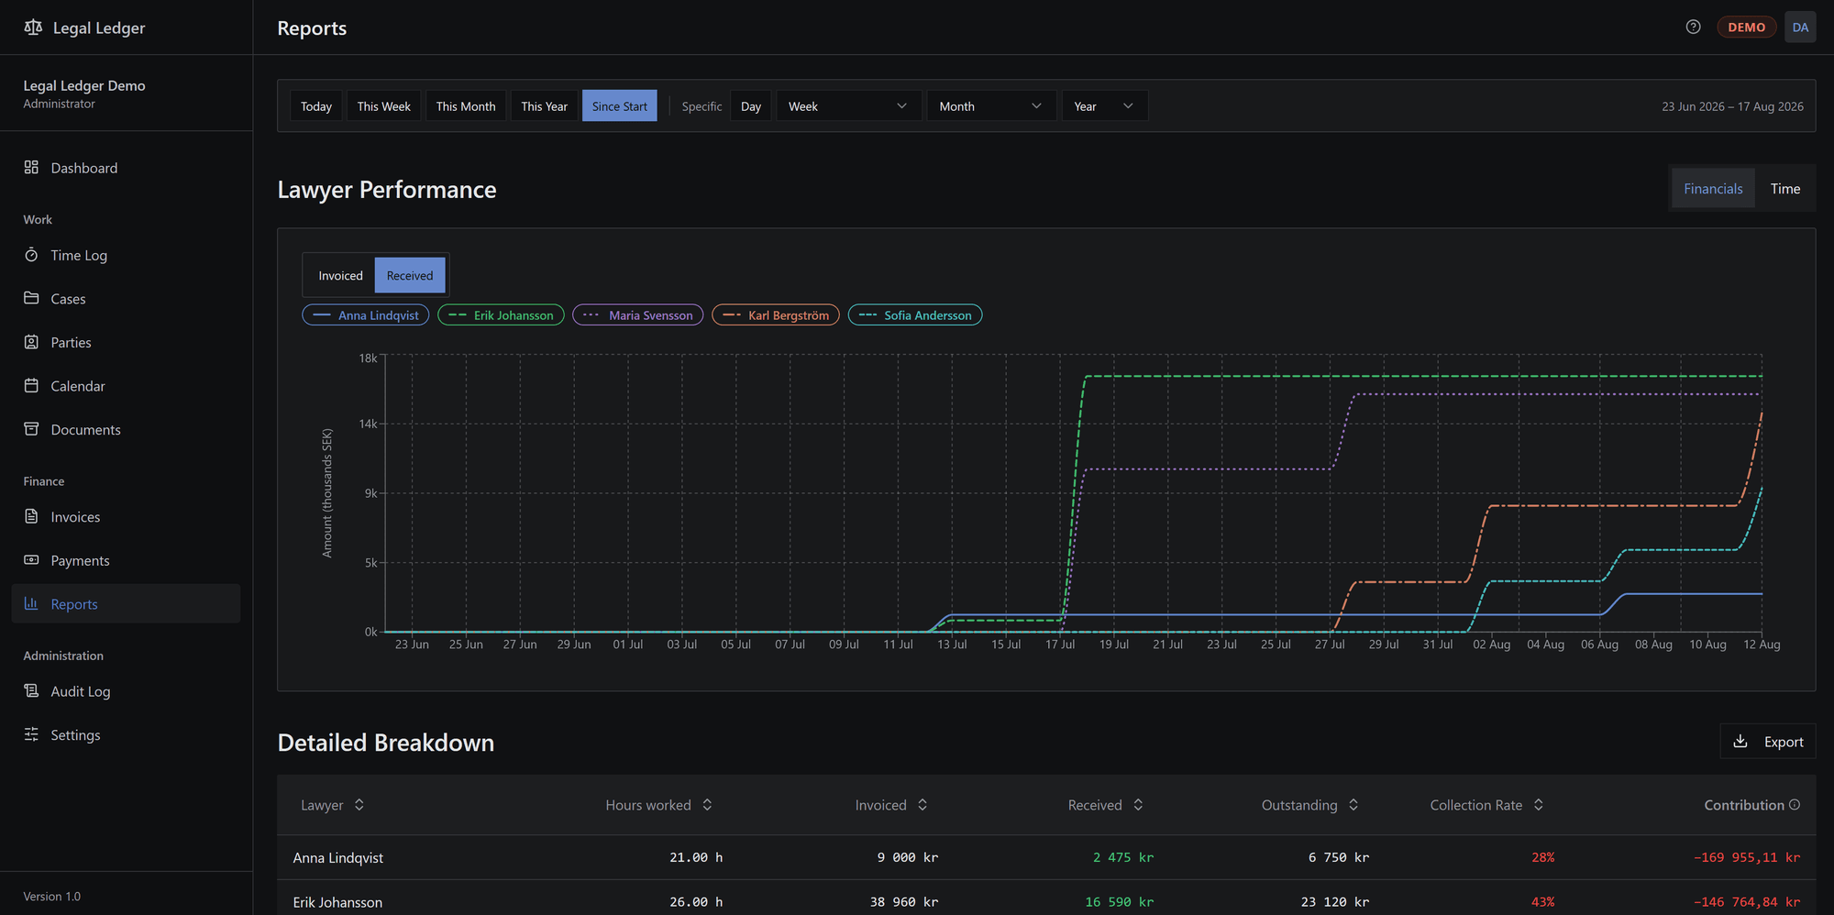The height and width of the screenshot is (915, 1834).
Task: Select the Received chart toggle
Action: [x=410, y=275]
